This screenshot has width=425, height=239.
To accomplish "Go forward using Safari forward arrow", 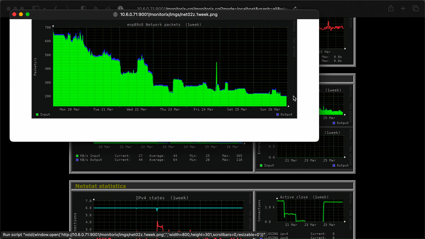I will 67,8.
